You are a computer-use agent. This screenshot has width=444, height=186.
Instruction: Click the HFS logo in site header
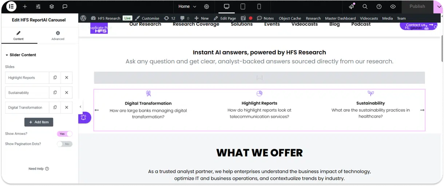99,29
